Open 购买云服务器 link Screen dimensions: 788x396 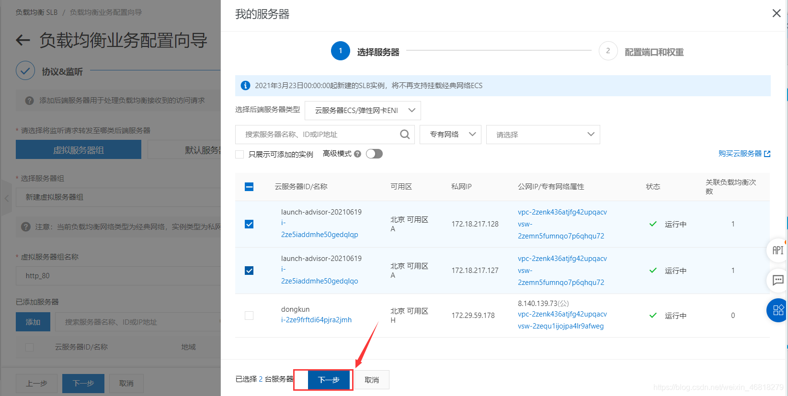(740, 154)
